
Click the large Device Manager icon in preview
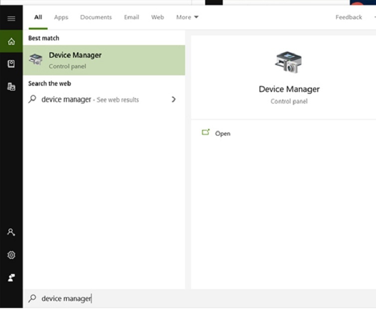[x=288, y=62]
